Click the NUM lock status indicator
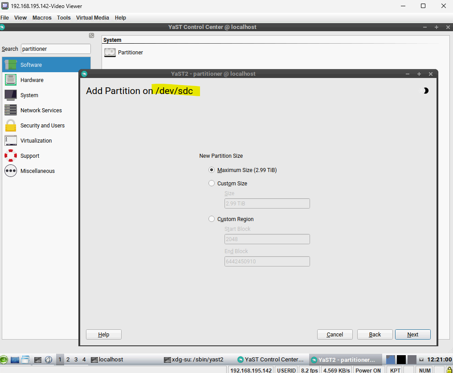 pyautogui.click(x=424, y=370)
